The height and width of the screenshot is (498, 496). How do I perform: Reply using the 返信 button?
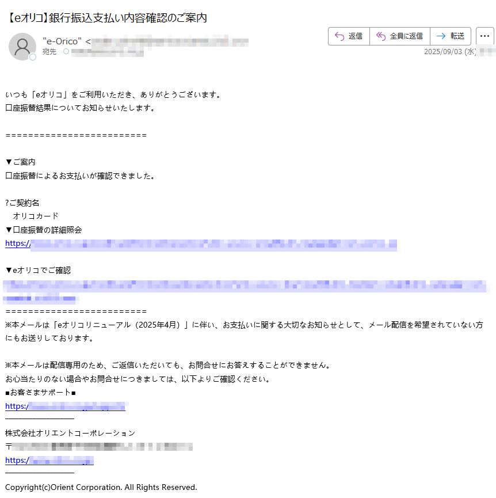[x=349, y=36]
